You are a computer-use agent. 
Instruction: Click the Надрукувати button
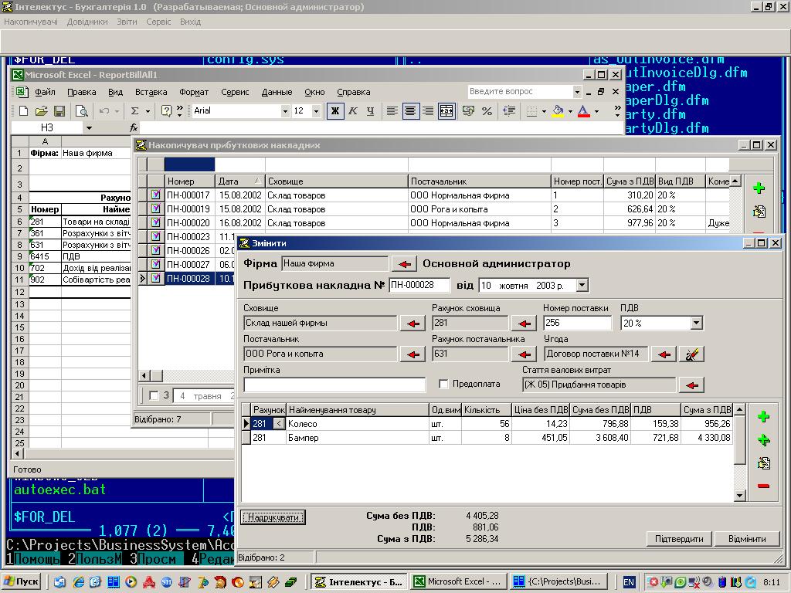pyautogui.click(x=273, y=517)
